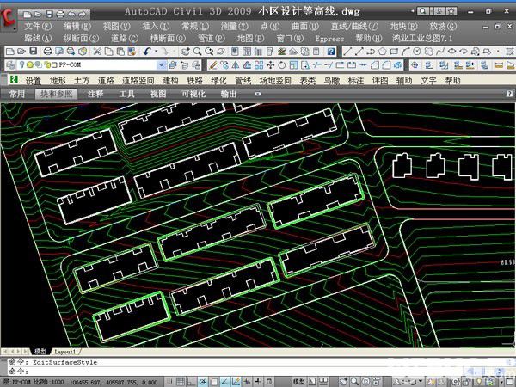Open 管线 in the Hongye menu bar
Image resolution: width=516 pixels, height=387 pixels.
[243, 80]
